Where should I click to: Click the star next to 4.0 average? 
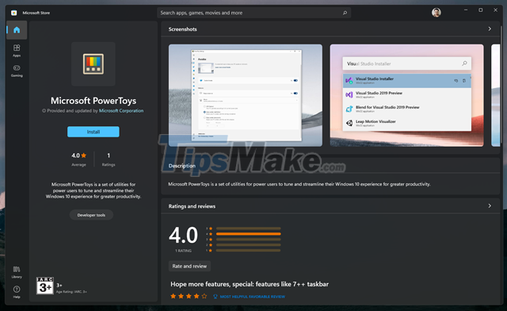(x=84, y=155)
